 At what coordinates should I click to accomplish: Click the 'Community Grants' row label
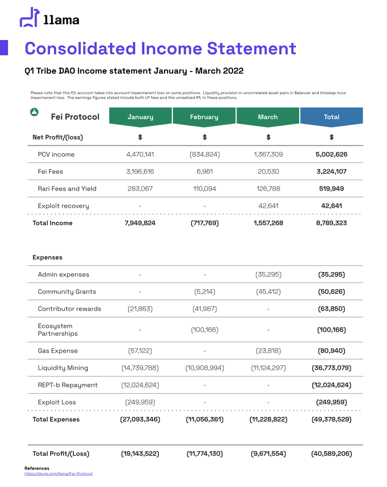tap(67, 292)
